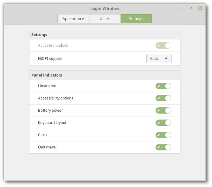This screenshot has height=187, width=212.
Task: Click the Panel indicators section header
Action: click(x=105, y=75)
